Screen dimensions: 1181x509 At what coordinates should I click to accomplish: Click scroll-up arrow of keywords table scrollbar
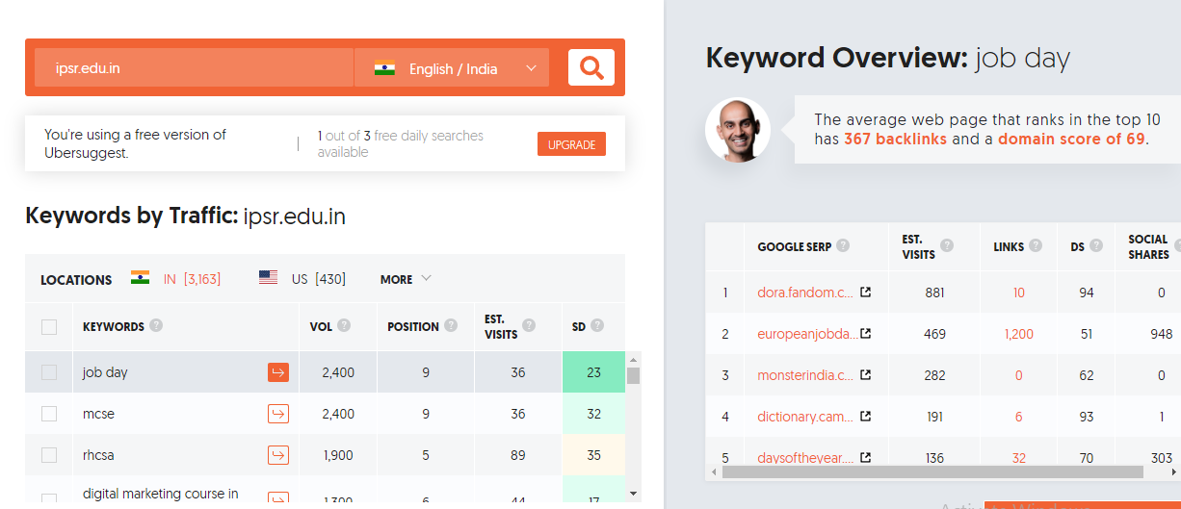tap(633, 359)
